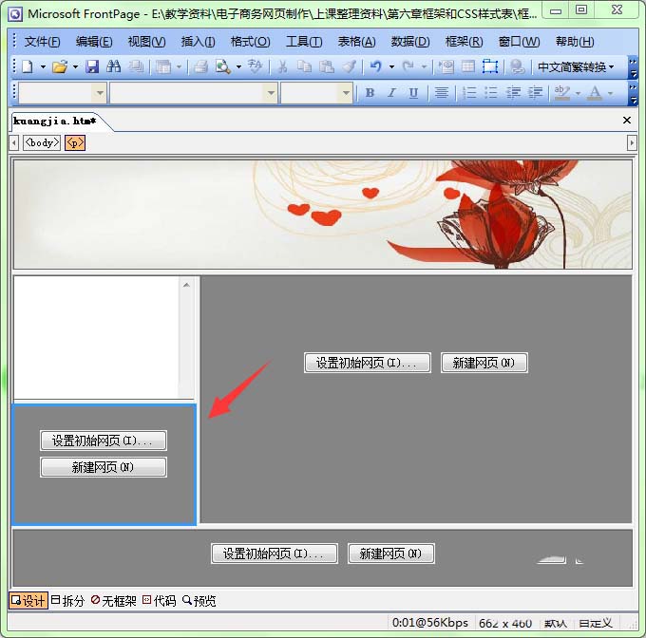Image resolution: width=646 pixels, height=638 pixels.
Task: Click 新建网页 in the selected left frame
Action: pyautogui.click(x=104, y=467)
